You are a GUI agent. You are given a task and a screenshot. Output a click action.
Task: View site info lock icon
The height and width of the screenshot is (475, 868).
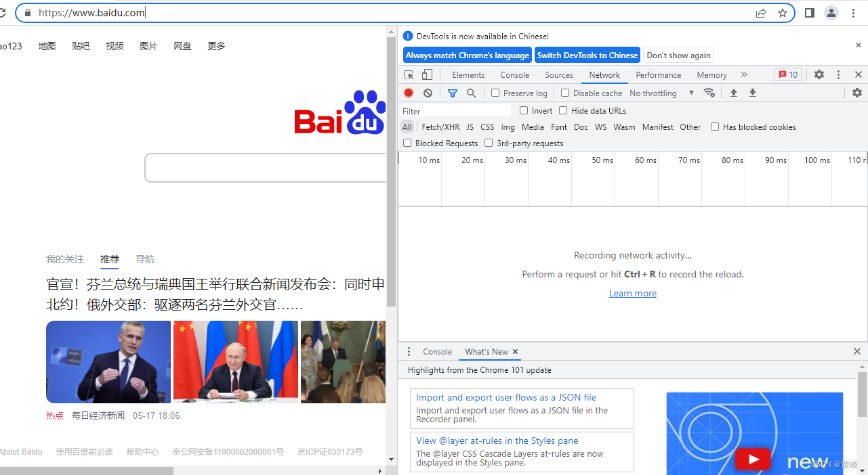28,13
